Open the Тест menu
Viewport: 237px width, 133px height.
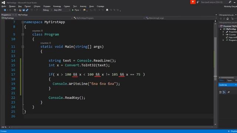75,6
